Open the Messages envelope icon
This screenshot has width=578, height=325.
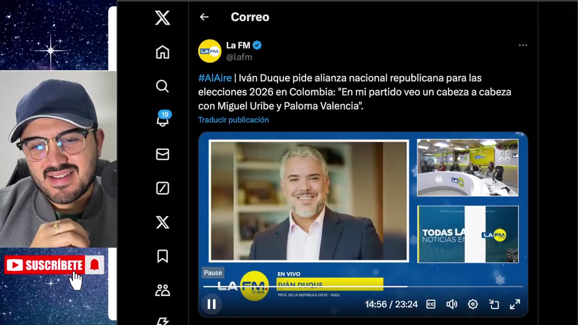[x=163, y=154]
